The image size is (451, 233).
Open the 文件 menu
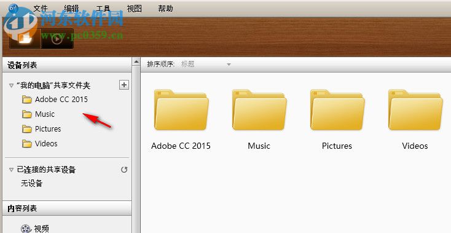[41, 9]
